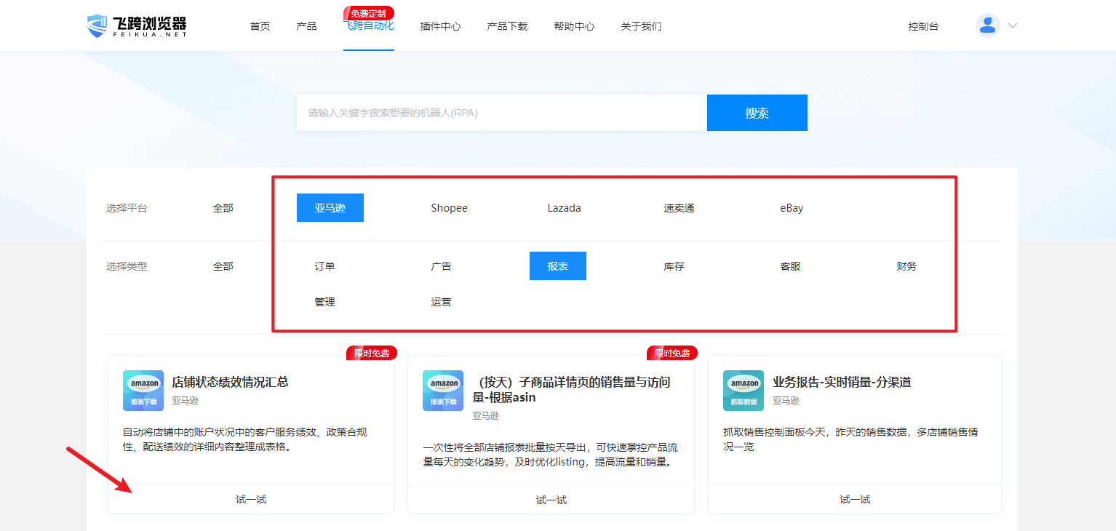Click 试一试 on 店铺状态绩效情况汇总 card
Image resolution: width=1116 pixels, height=531 pixels.
tap(251, 499)
